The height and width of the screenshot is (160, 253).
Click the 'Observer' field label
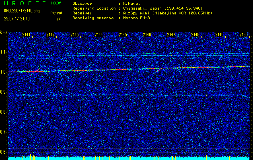[82, 3]
